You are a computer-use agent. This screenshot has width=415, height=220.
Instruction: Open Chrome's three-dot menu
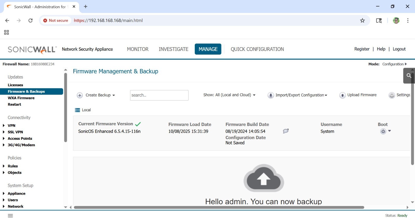(408, 20)
